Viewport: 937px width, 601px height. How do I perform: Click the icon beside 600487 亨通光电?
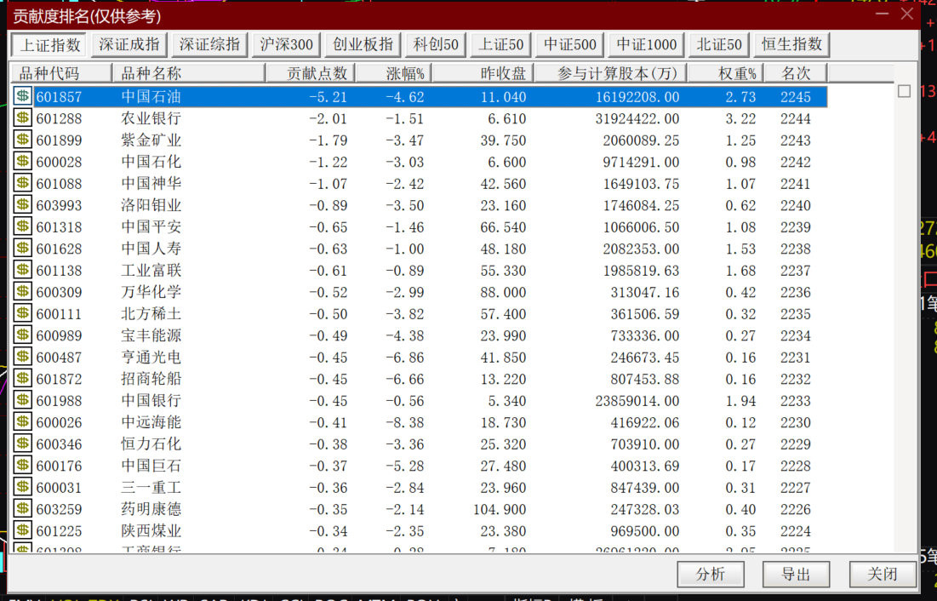coord(23,357)
